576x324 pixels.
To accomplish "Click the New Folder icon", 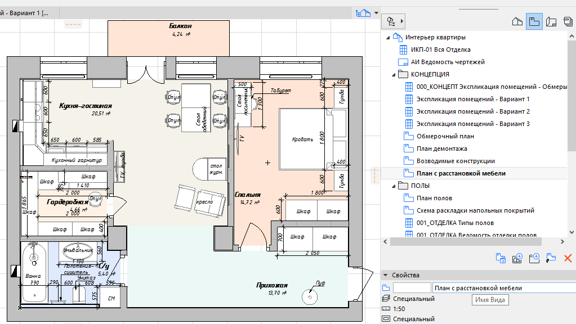I will click(x=534, y=258).
